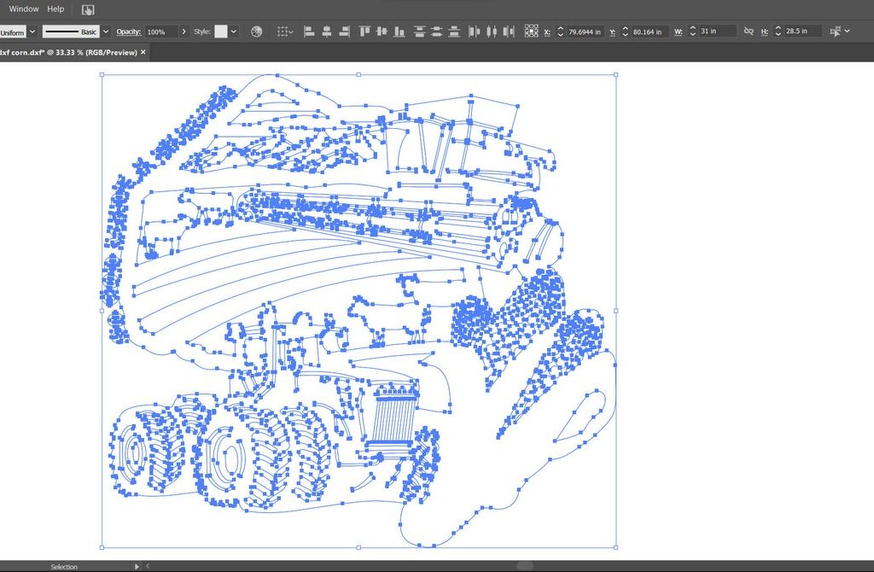Close the corn.dxf document tab

pos(143,52)
